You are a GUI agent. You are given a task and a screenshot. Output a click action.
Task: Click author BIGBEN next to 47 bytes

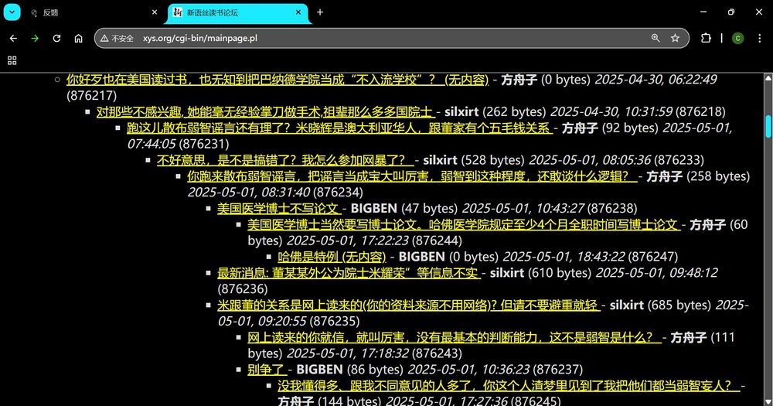pos(373,209)
